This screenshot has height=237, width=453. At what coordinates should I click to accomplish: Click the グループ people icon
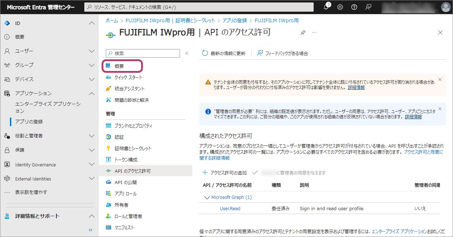(7, 65)
